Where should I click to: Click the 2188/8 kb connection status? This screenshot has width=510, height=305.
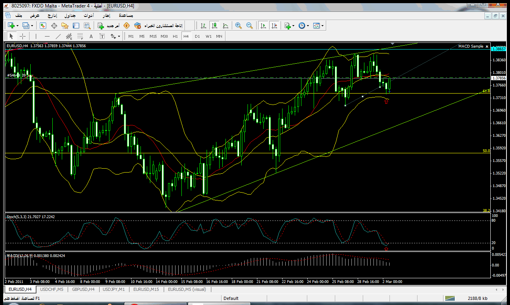478,298
